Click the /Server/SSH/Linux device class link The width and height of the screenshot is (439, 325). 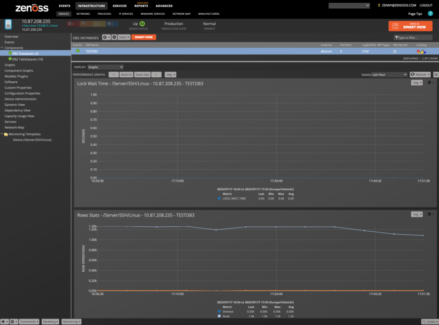pos(40,25)
